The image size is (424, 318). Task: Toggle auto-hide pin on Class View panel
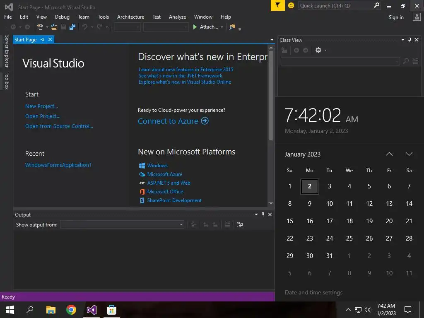[410, 40]
